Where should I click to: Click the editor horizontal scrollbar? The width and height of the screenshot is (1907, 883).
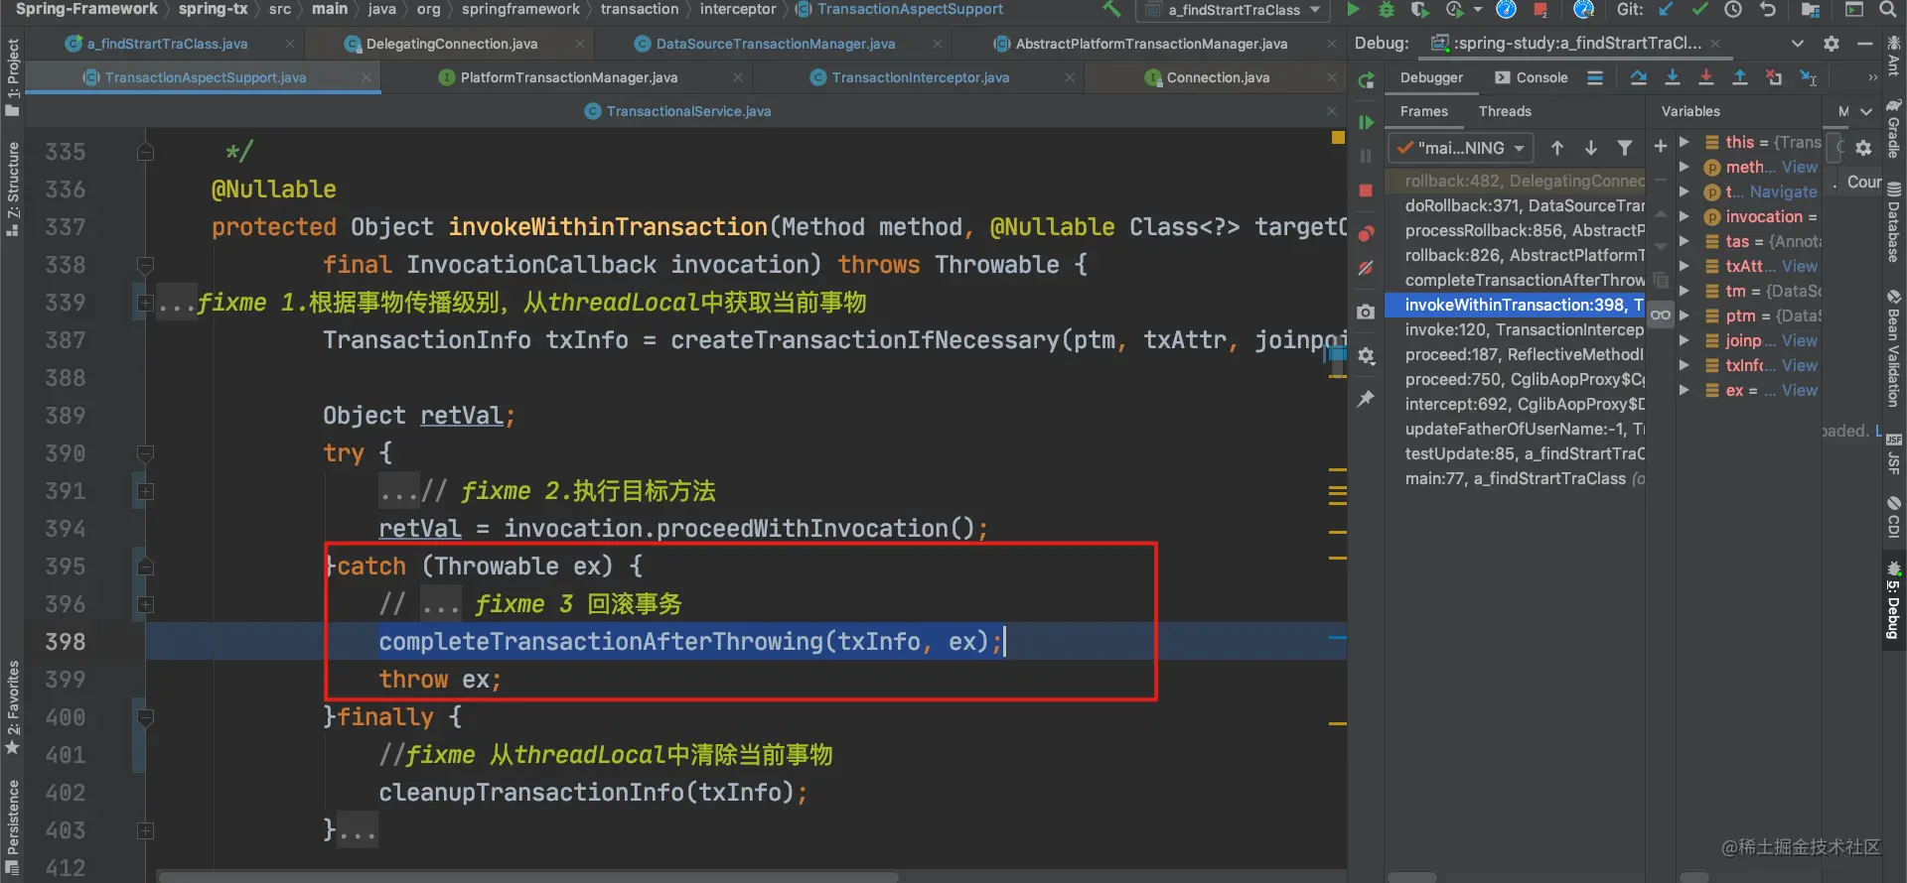point(526,877)
